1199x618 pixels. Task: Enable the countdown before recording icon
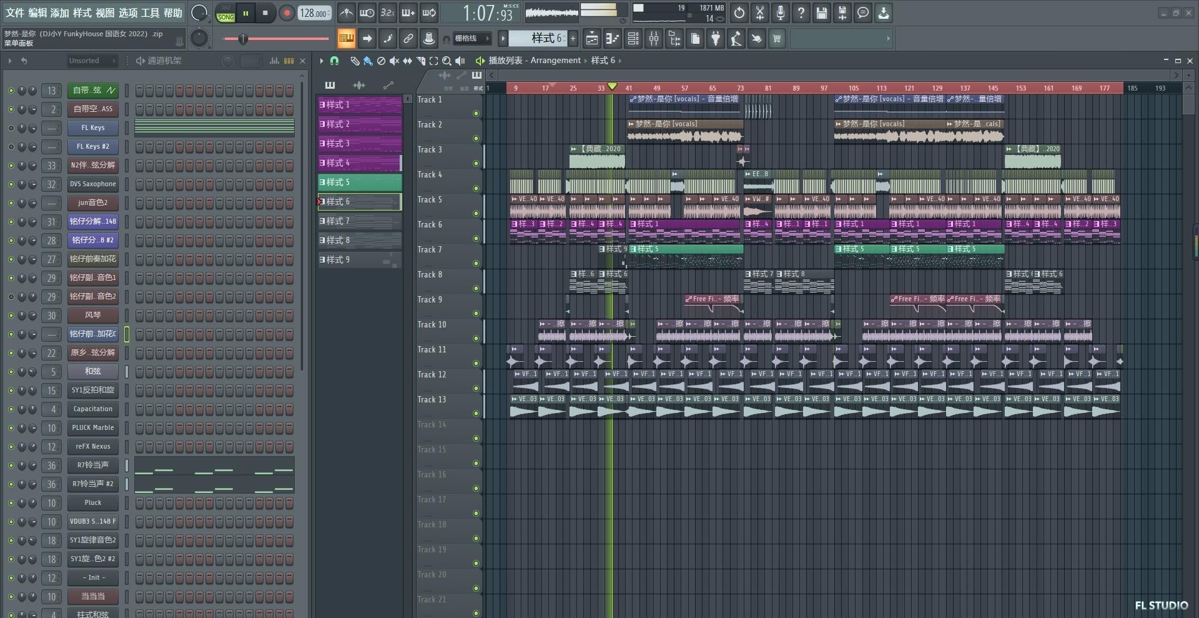tap(387, 12)
